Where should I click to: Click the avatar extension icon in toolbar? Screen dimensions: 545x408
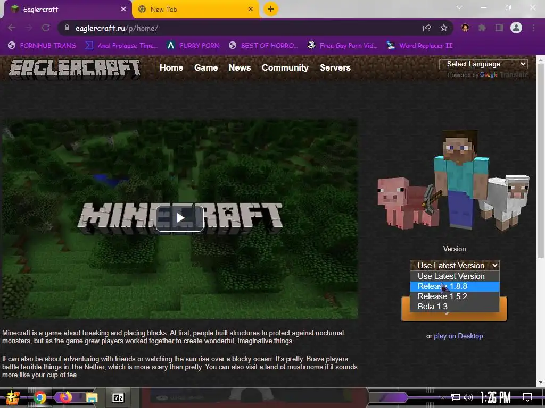click(x=465, y=28)
